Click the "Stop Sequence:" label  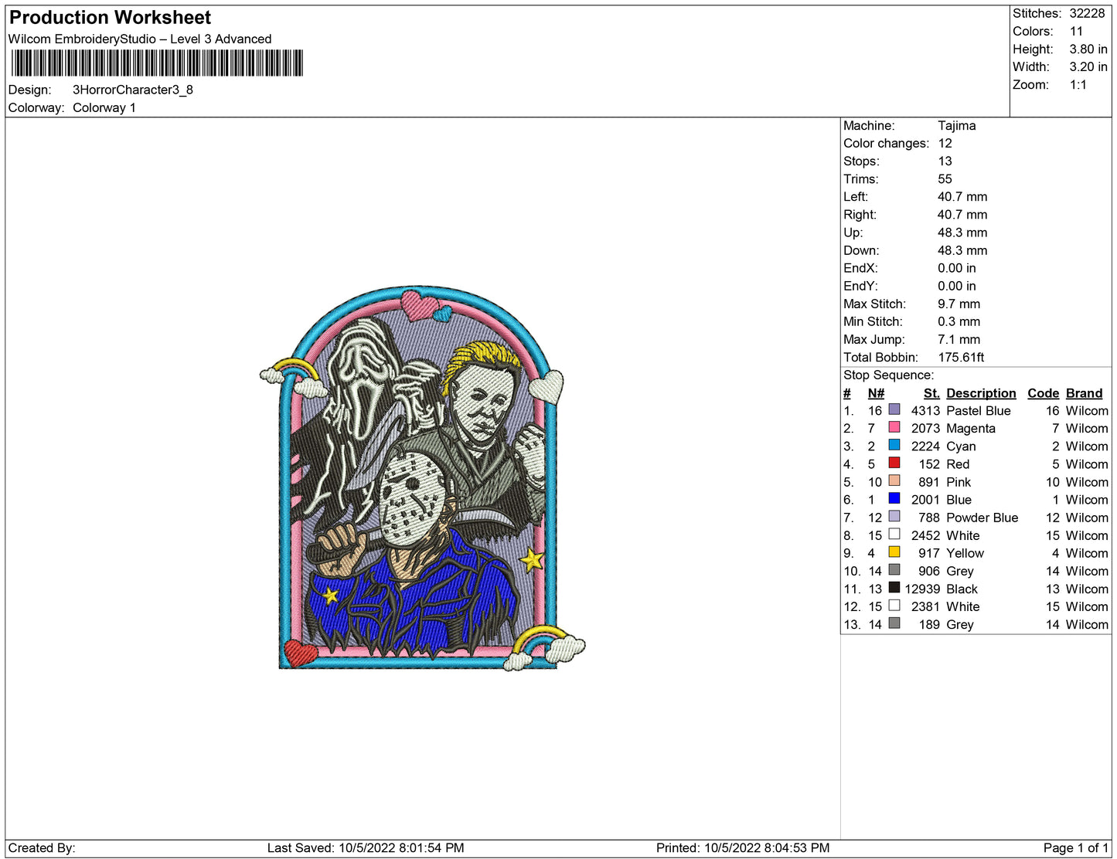[889, 375]
